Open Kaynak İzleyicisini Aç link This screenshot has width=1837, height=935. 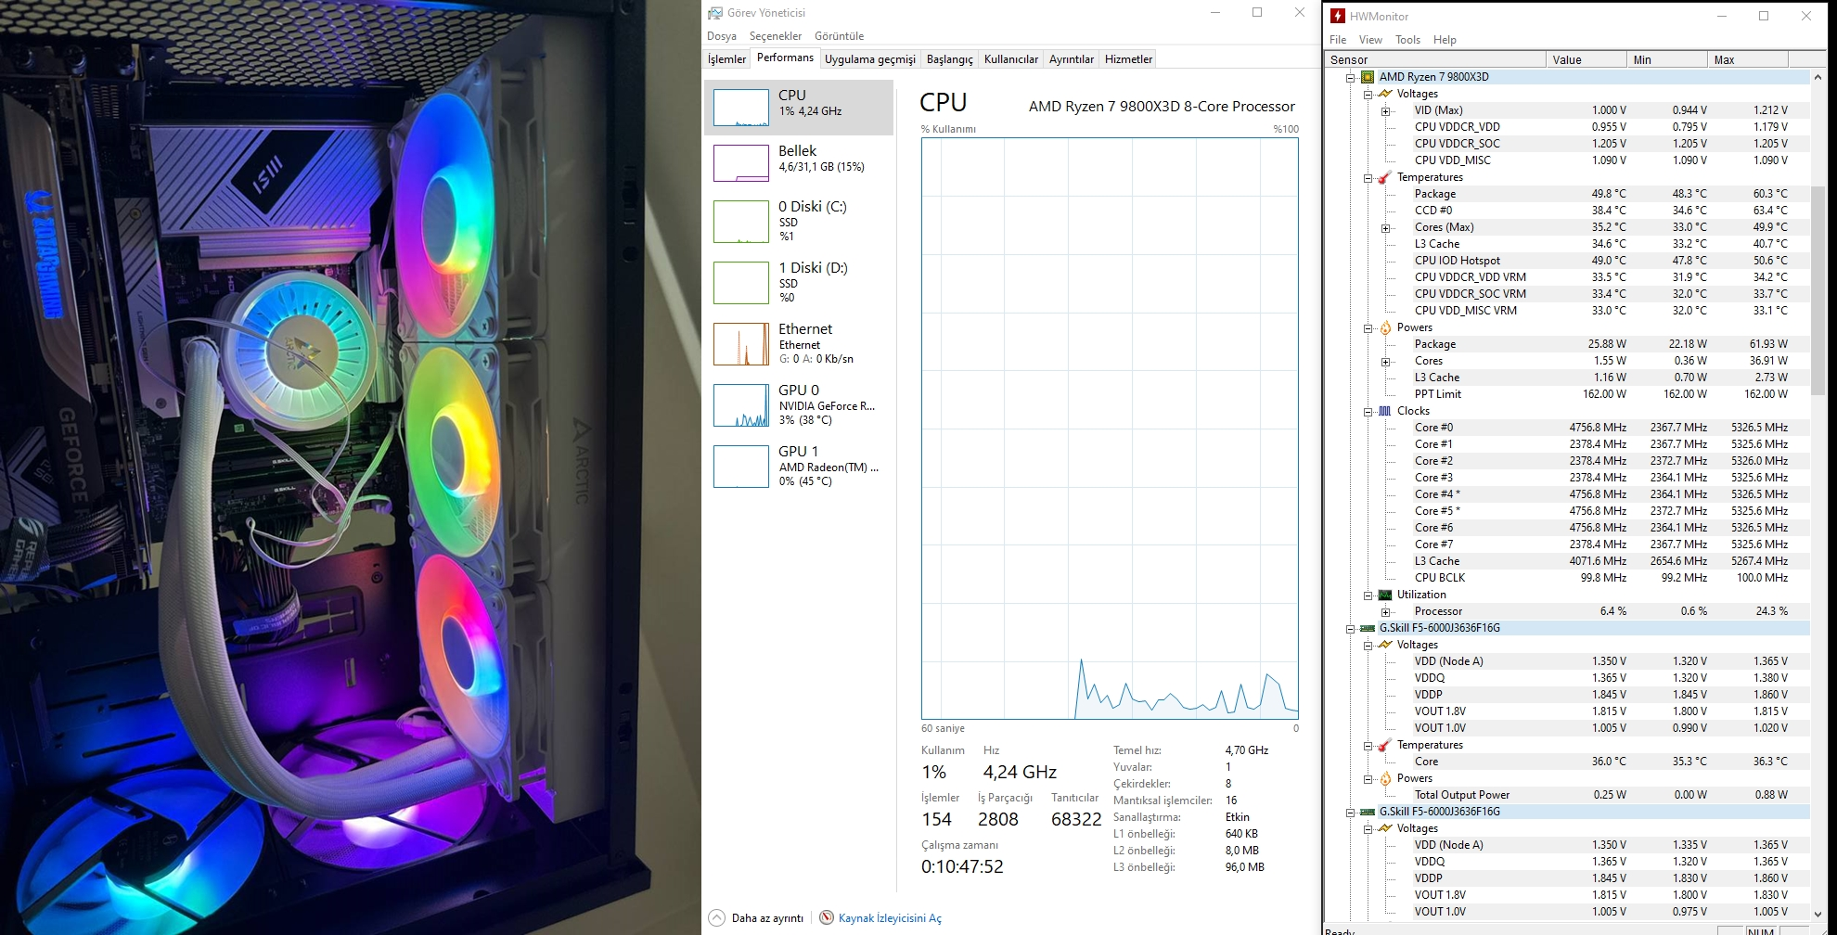coord(890,918)
